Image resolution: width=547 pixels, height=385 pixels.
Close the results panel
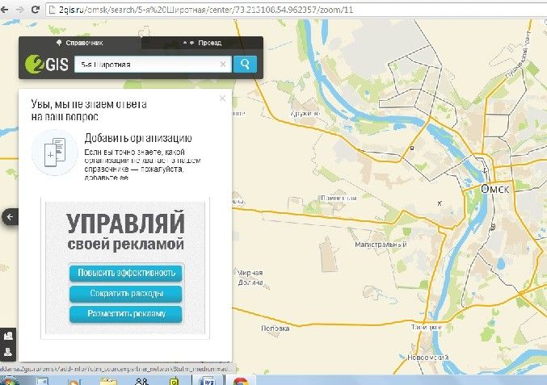(x=222, y=98)
